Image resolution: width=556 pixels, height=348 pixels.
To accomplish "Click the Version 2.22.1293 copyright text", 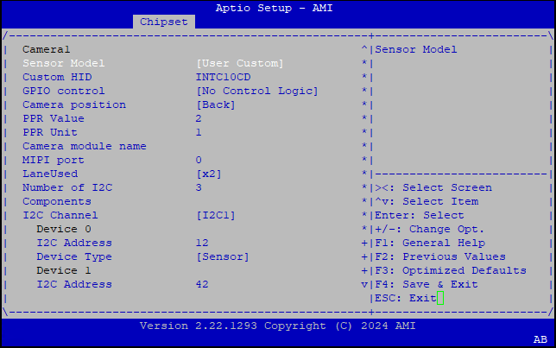I will pos(278,326).
